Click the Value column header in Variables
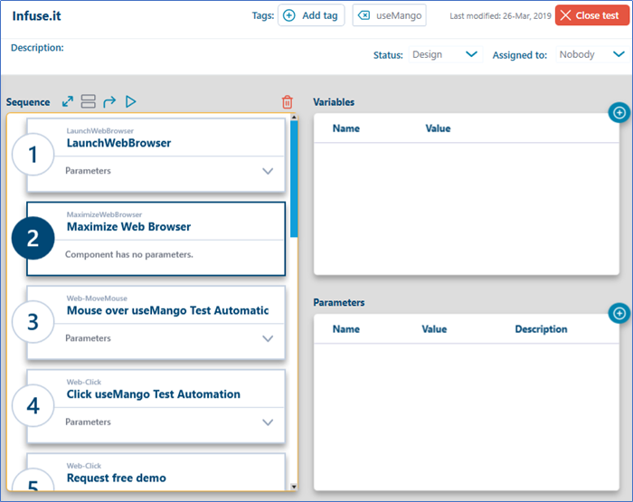The width and height of the screenshot is (633, 502). (438, 128)
